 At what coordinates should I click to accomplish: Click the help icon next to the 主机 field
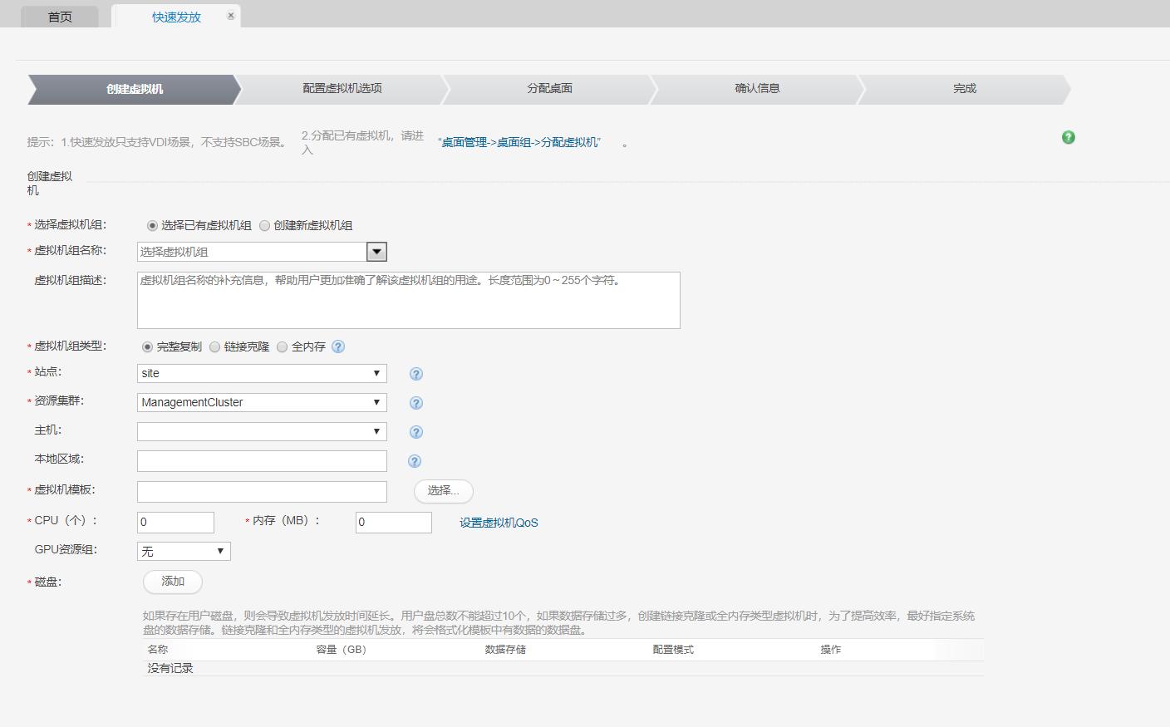click(416, 431)
